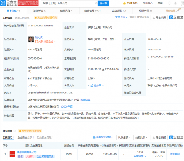Switch to 基本信息 tab
Viewport: 184px width, 161px height.
13,11
